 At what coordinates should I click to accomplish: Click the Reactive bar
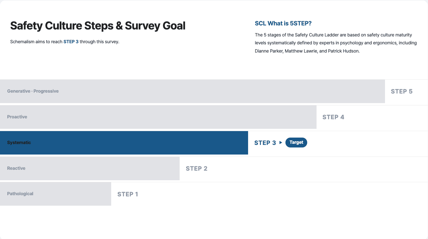(90, 168)
